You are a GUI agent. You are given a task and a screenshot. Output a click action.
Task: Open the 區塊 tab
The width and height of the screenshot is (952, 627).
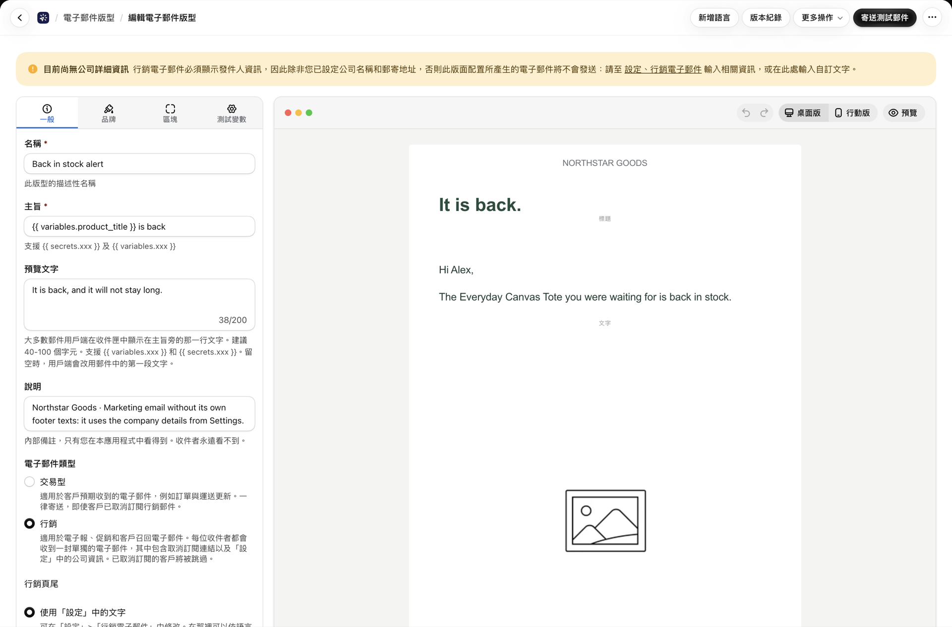(170, 113)
